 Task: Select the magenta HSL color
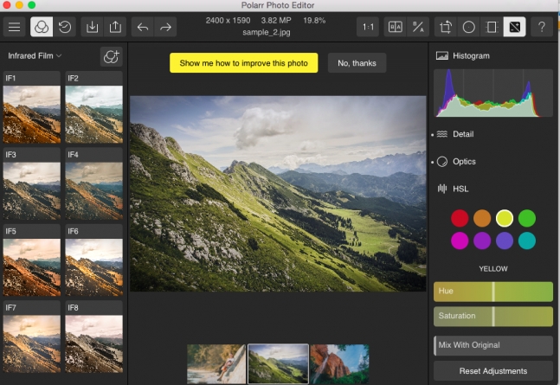coord(460,241)
